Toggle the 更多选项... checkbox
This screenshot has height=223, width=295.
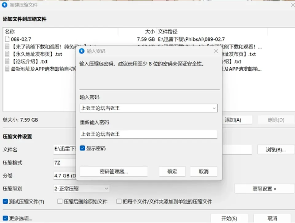[x=5, y=218]
